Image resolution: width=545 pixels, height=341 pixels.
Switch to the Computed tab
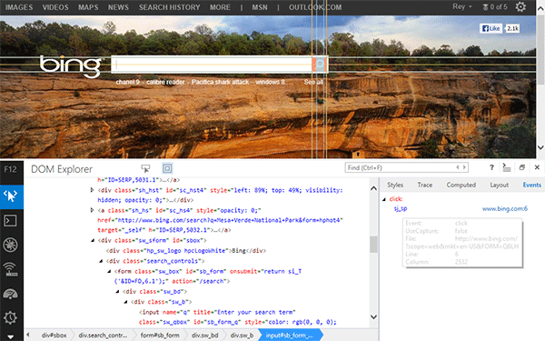point(461,185)
